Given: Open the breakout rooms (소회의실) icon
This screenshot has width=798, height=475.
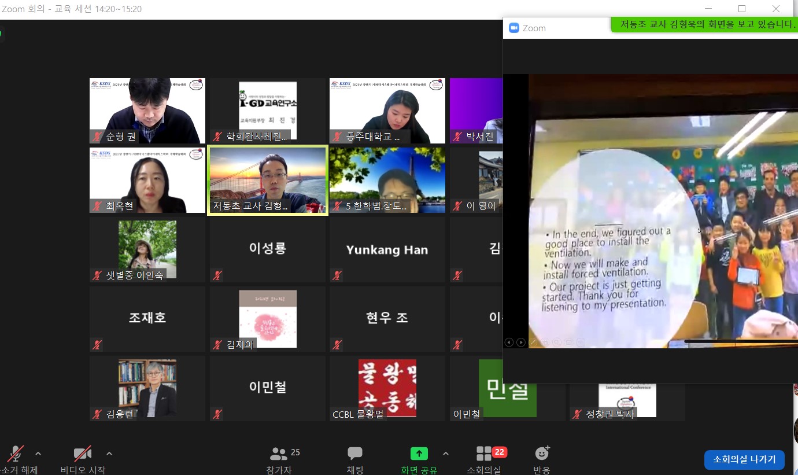Looking at the screenshot, I should pyautogui.click(x=484, y=454).
